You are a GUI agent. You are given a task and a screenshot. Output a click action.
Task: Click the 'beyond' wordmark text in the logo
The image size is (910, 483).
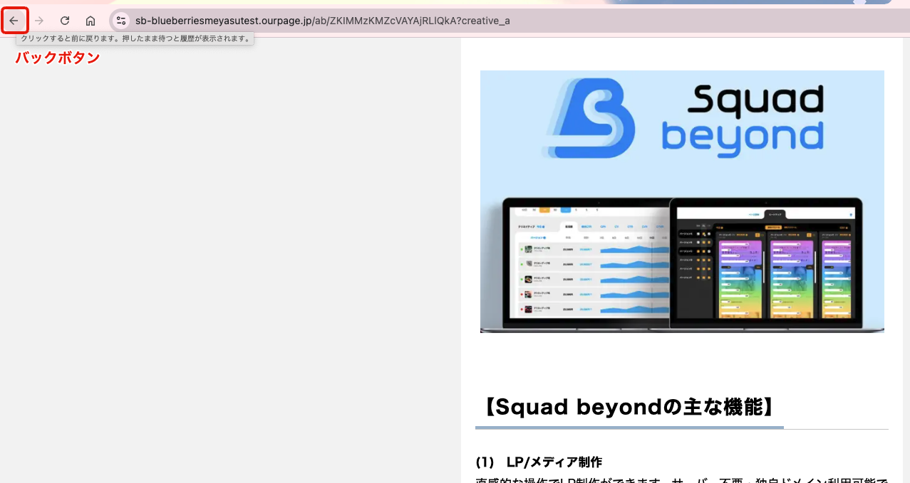(743, 136)
